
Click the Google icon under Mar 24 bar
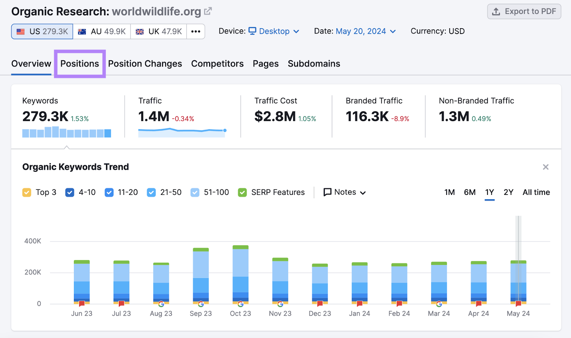pos(439,304)
